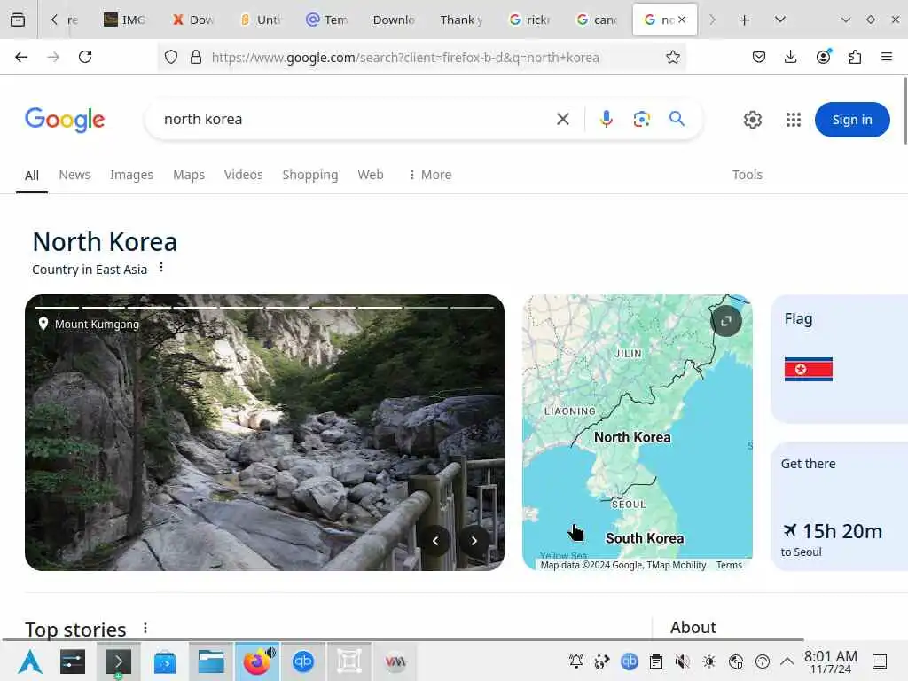
Task: Expand the More search filters menu
Action: click(430, 175)
